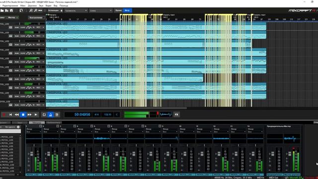Click the Выступление button
The image size is (318, 179).
[x=36, y=18]
